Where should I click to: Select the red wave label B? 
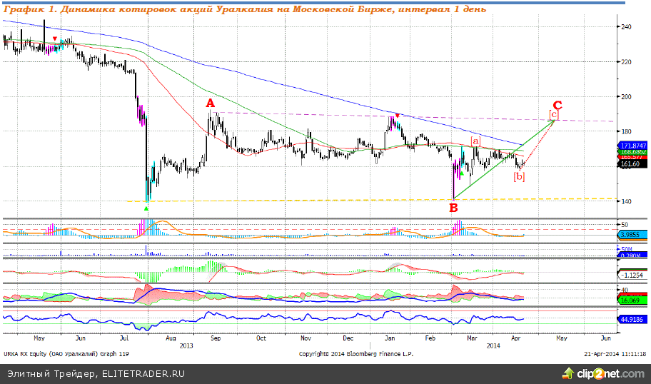453,208
